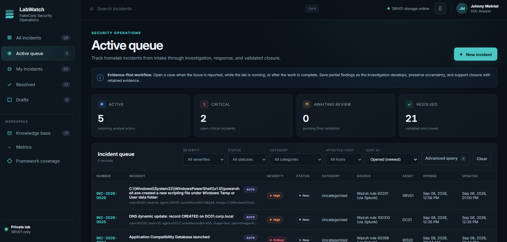Click the UPDATED column header
The image size is (507, 242).
point(470,176)
